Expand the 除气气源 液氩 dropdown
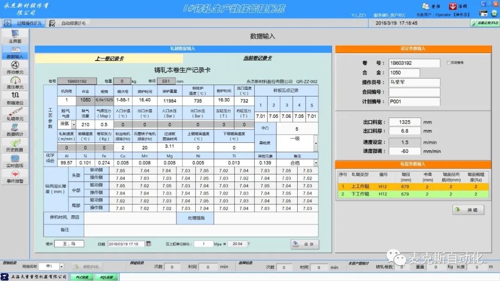This screenshot has width=500, height=281. point(73,124)
